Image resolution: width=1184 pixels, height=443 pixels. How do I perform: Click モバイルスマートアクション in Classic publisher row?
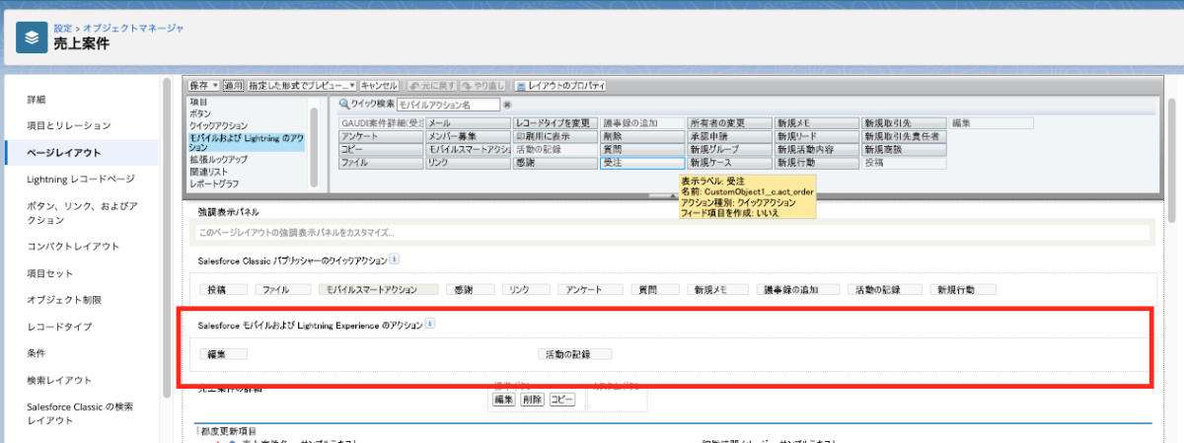tap(378, 290)
